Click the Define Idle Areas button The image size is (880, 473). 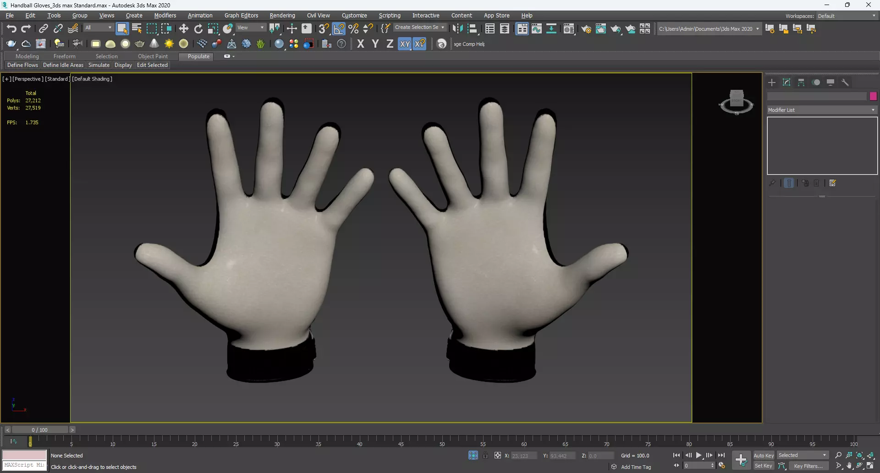pyautogui.click(x=63, y=65)
